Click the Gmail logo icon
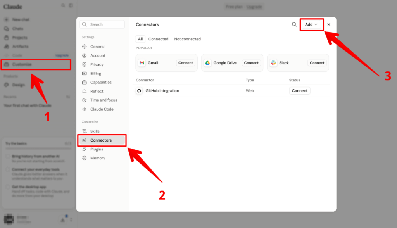The image size is (397, 228). pyautogui.click(x=142, y=63)
